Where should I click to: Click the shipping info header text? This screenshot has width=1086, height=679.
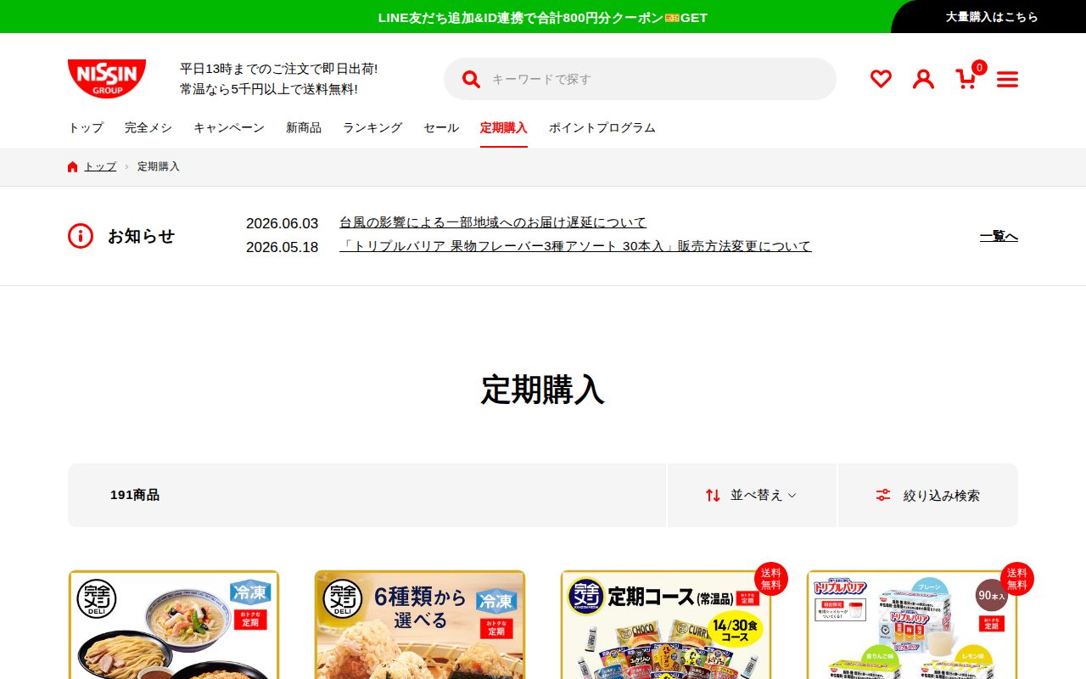coord(279,79)
